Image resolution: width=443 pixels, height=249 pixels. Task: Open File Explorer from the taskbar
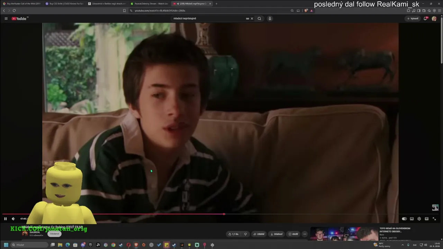coord(60,245)
